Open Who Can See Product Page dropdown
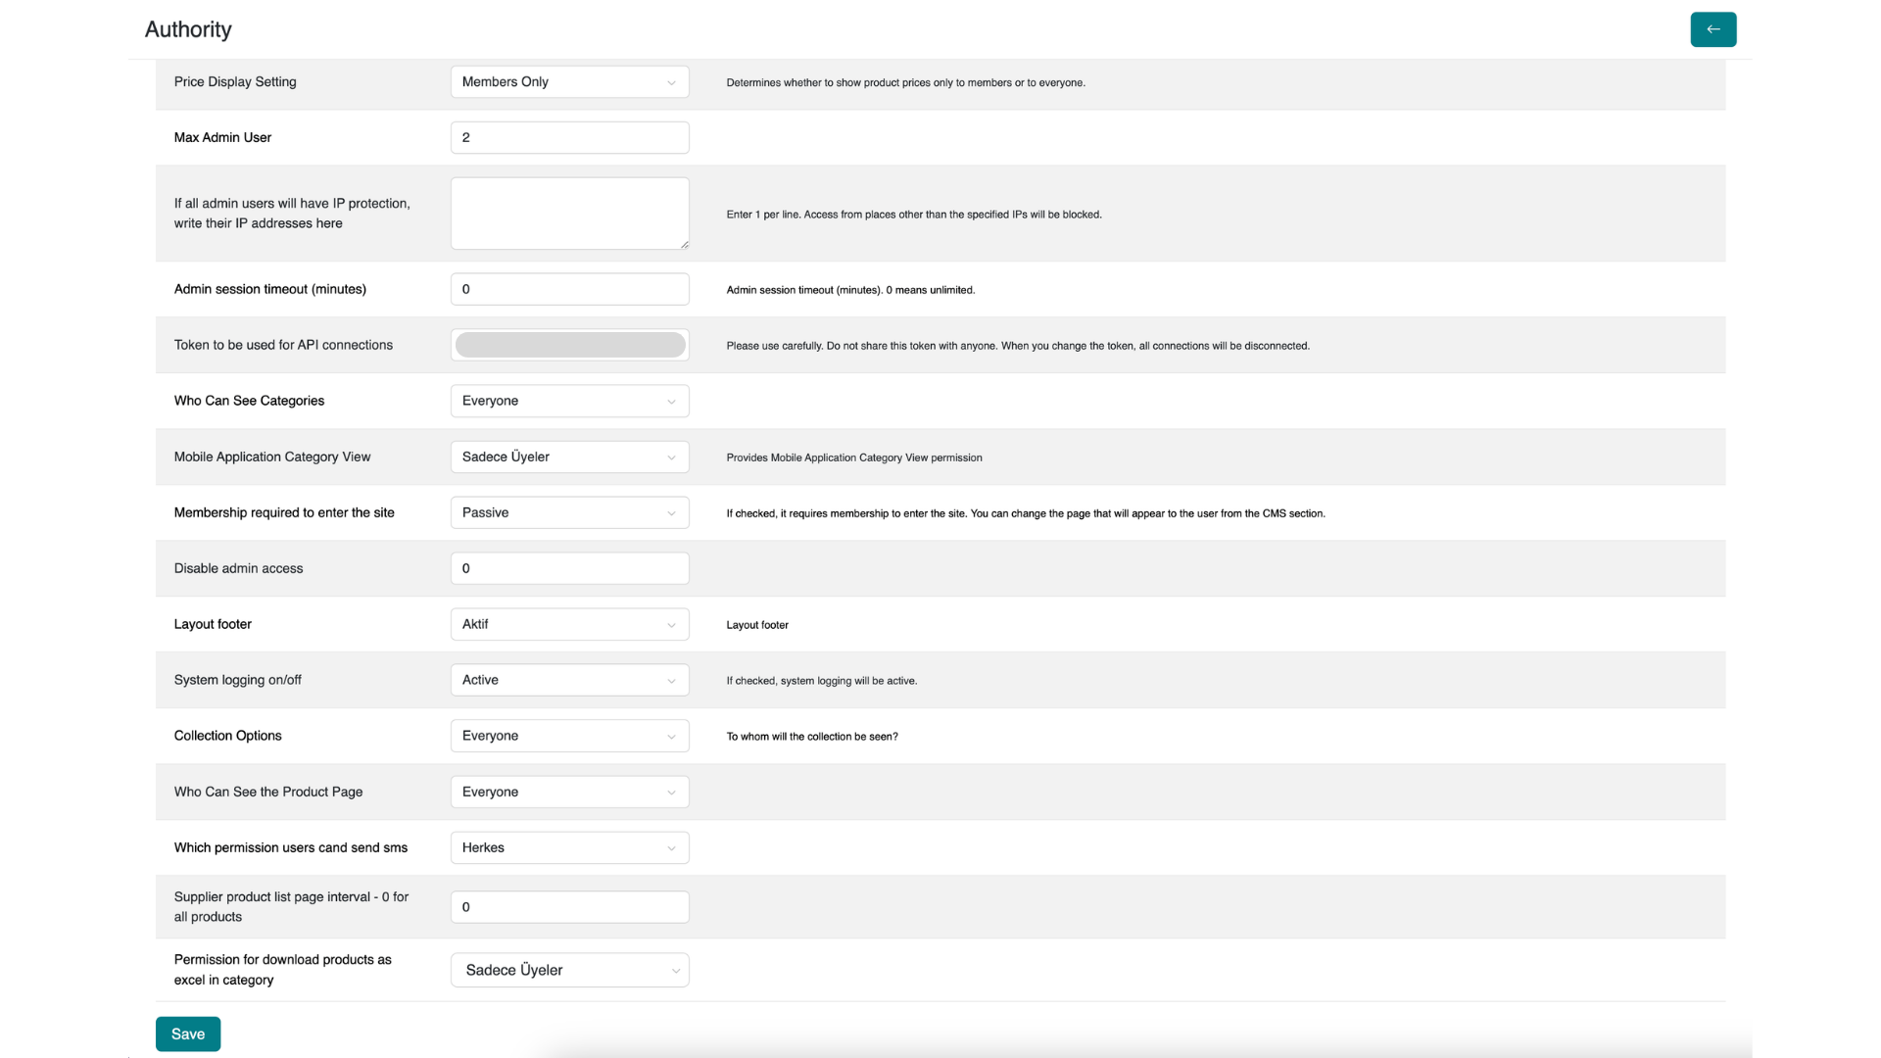The image size is (1881, 1058). [x=569, y=793]
